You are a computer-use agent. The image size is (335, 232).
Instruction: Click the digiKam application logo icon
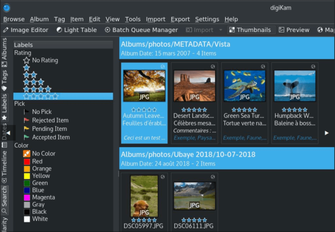click(7, 8)
